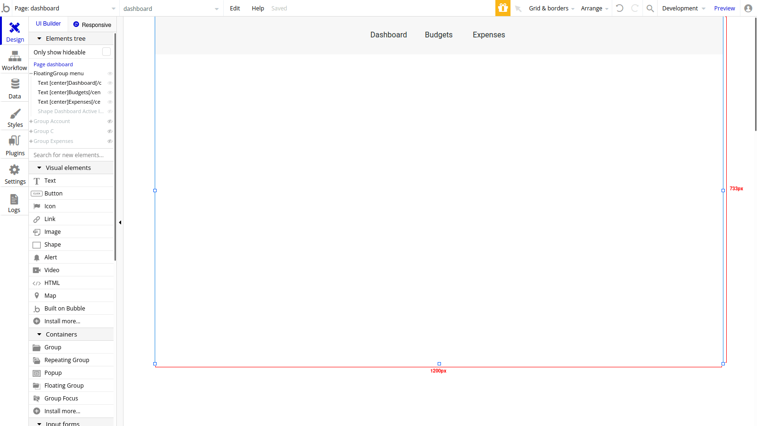Click the orange gift icon in toolbar
Image resolution: width=757 pixels, height=426 pixels.
pos(503,8)
